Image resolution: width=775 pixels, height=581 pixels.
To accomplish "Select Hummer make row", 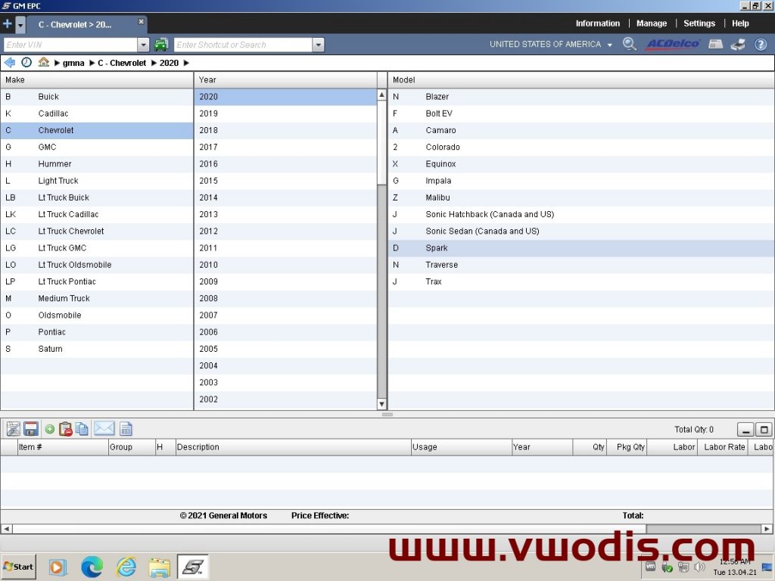I will tap(97, 163).
